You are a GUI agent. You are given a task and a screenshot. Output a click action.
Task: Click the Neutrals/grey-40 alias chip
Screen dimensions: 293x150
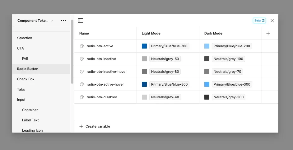point(165,97)
